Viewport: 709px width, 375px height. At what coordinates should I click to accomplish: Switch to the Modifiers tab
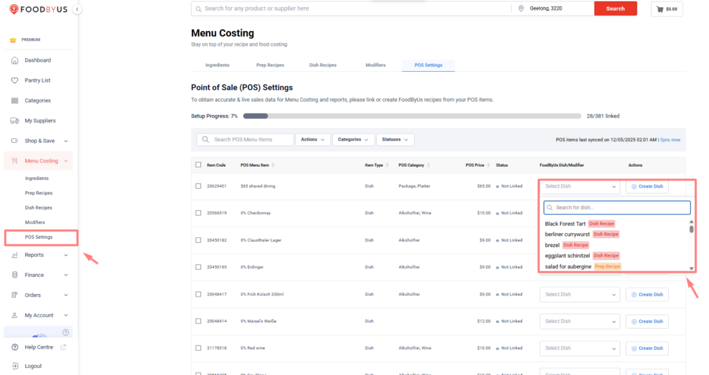click(x=375, y=65)
